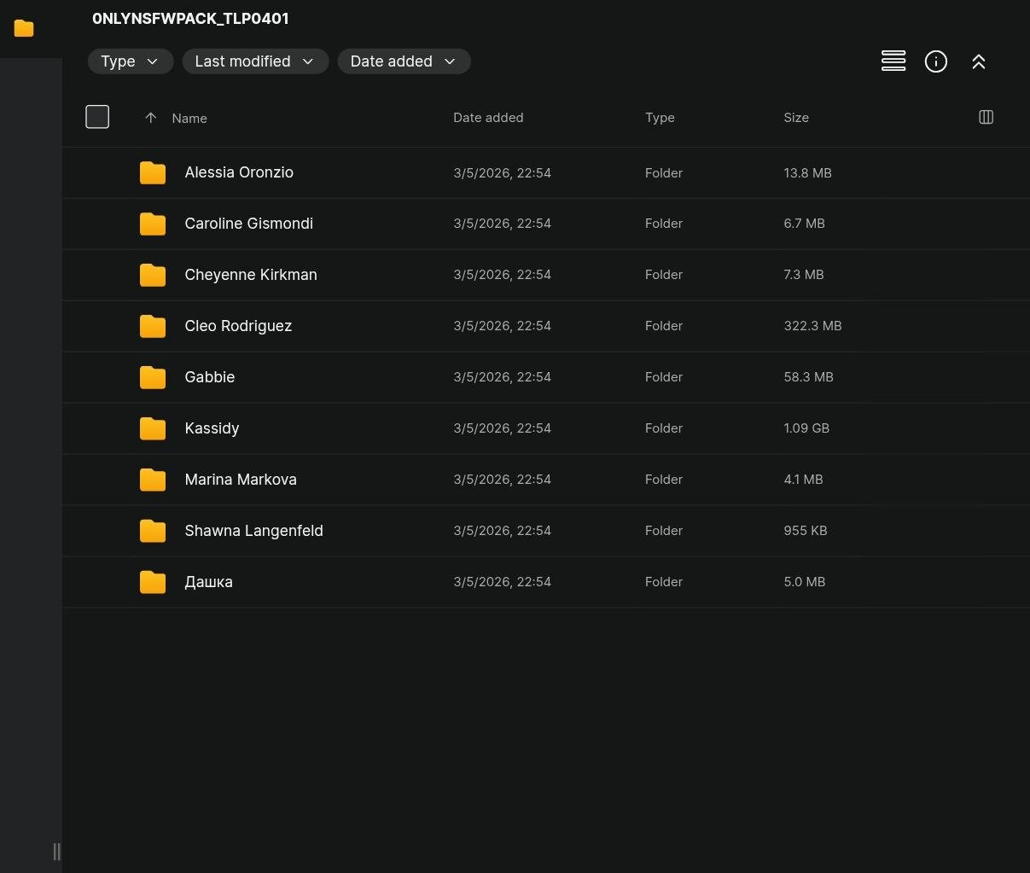Sort by the Size column header
1030x873 pixels.
click(x=796, y=118)
